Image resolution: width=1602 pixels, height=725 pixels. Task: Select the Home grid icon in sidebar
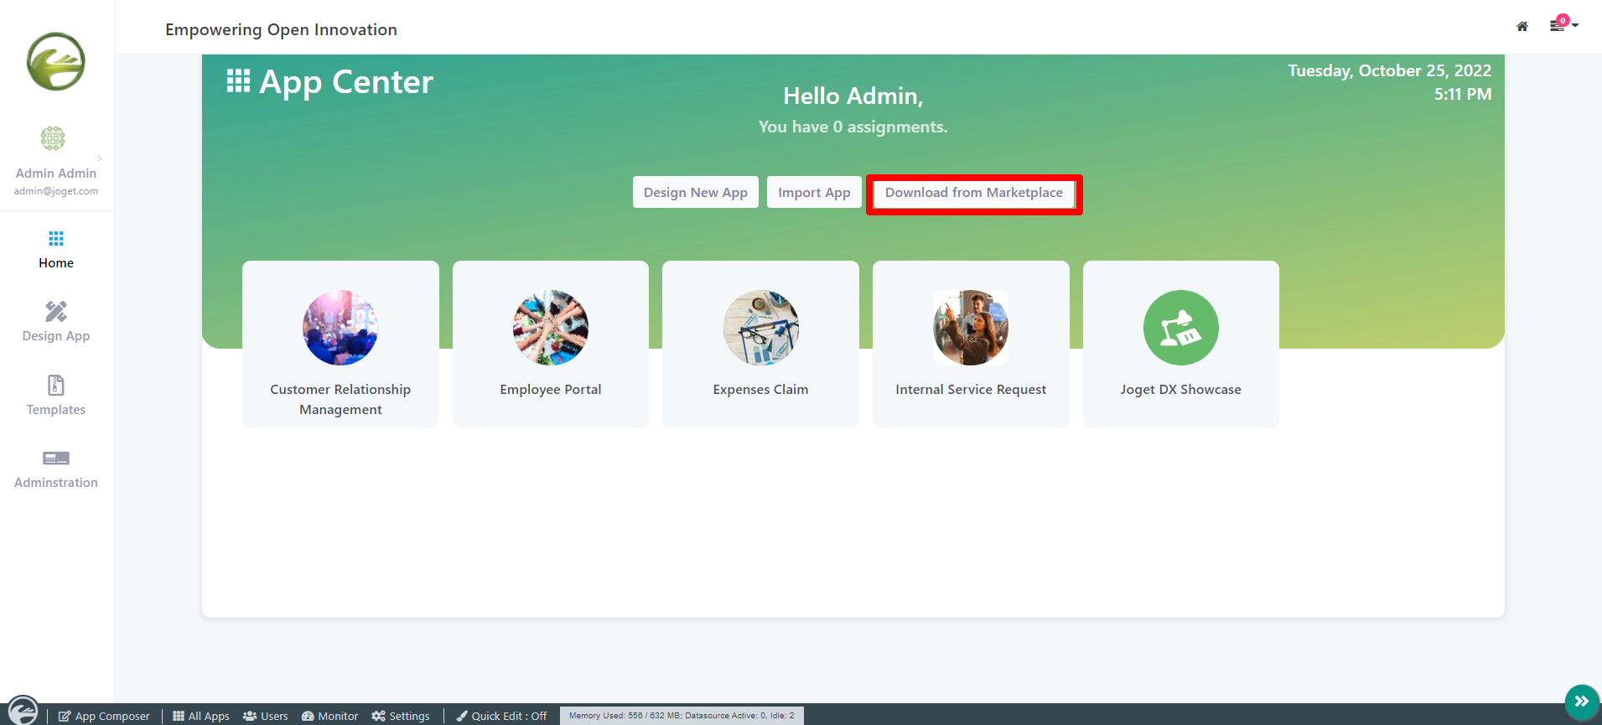click(x=56, y=239)
